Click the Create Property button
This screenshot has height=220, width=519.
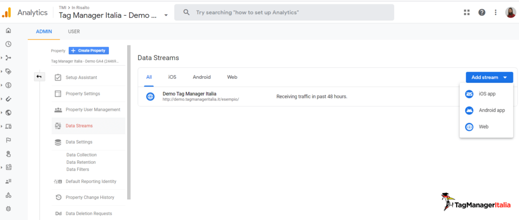[89, 51]
